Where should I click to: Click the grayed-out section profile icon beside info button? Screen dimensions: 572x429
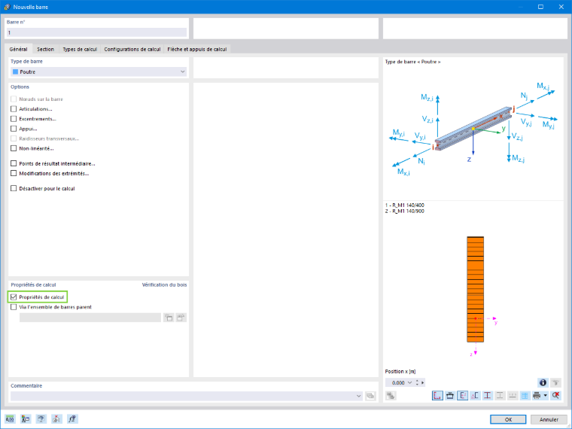[x=555, y=382]
